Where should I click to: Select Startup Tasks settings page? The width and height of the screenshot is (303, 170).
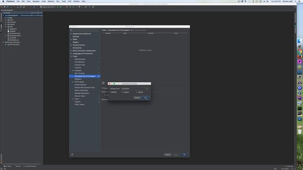point(80,96)
